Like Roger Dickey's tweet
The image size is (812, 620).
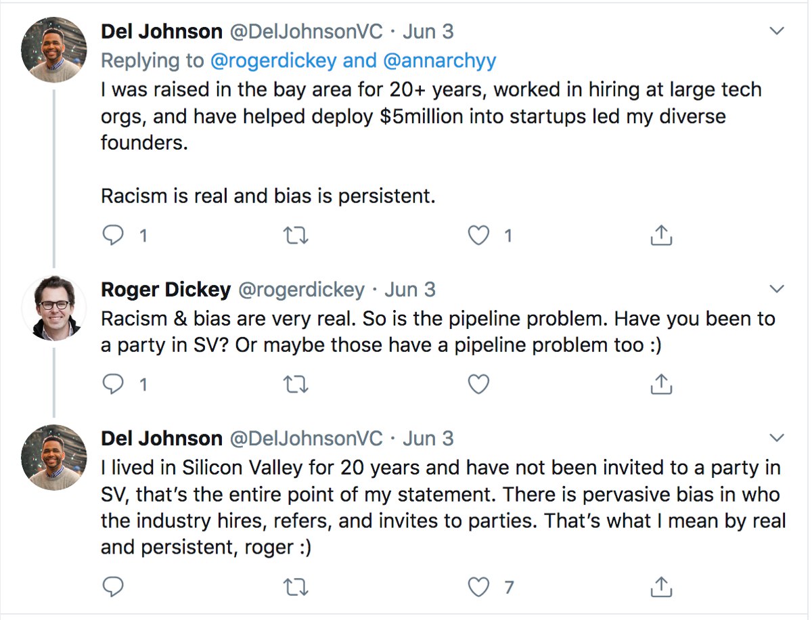click(479, 384)
